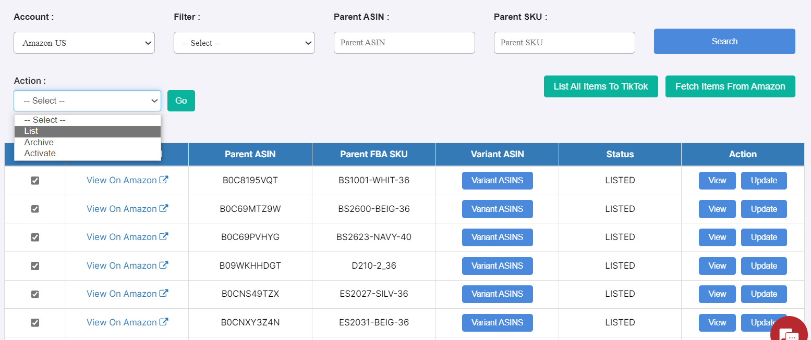Focus the Parent ASIN input field
The width and height of the screenshot is (811, 340).
[404, 43]
